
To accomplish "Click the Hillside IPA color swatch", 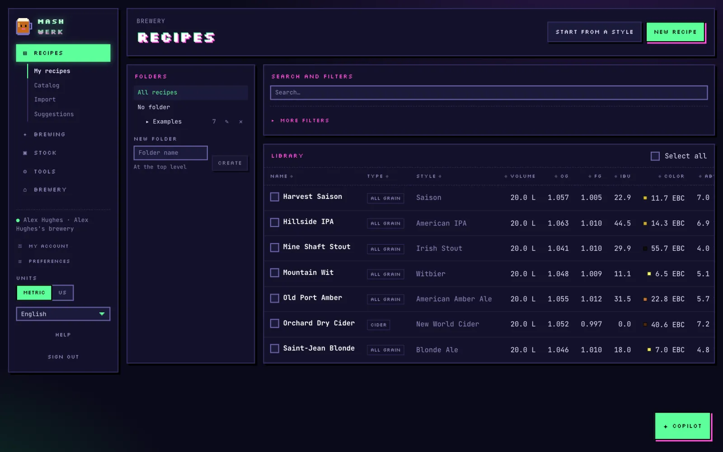I will point(645,223).
